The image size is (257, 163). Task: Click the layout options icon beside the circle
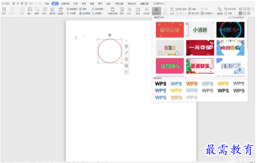pos(126,46)
